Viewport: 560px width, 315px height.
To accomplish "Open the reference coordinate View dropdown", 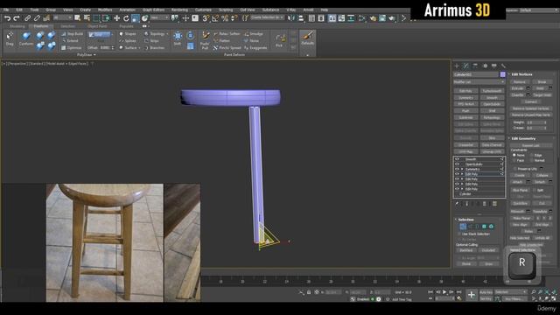I will 159,17.
